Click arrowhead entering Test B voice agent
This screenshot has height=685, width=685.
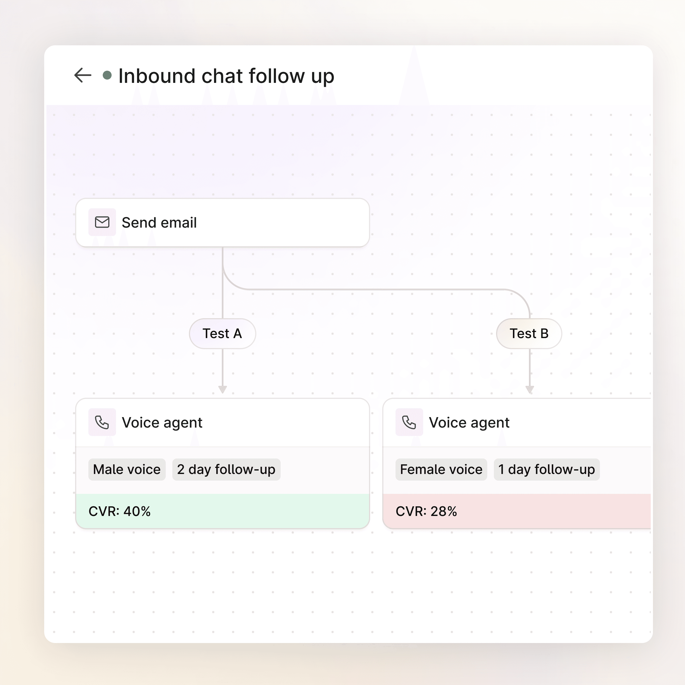[x=530, y=390]
